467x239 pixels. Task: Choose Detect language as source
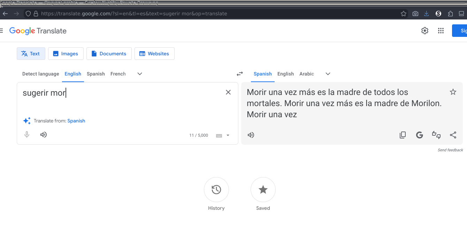pyautogui.click(x=41, y=74)
